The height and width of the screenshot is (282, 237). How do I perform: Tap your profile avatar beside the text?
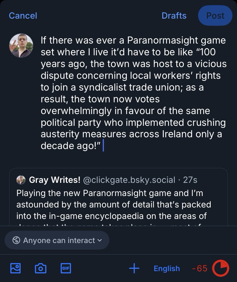(x=21, y=46)
